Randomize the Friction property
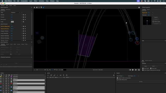166x93 pixels. click(23, 17)
